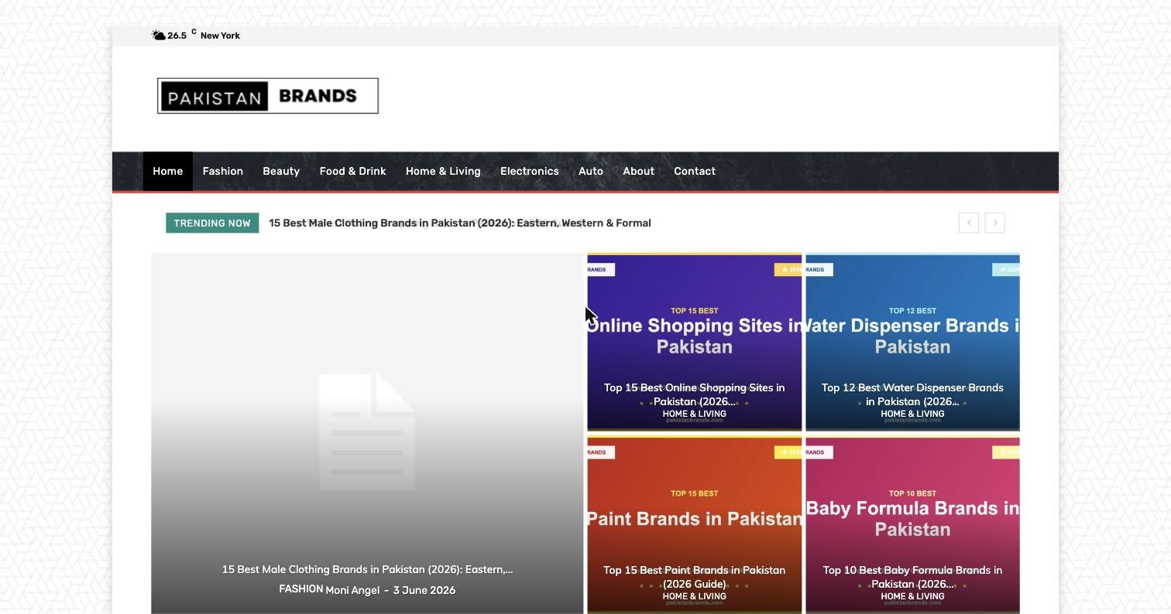Image resolution: width=1171 pixels, height=614 pixels.
Task: Open the Beauty category menu
Action: [x=281, y=171]
